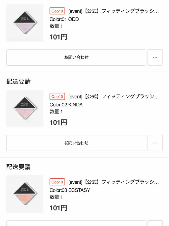The width and height of the screenshot is (169, 226).
Task: Open more options for the 02 KINDA order
Action: [x=155, y=143]
